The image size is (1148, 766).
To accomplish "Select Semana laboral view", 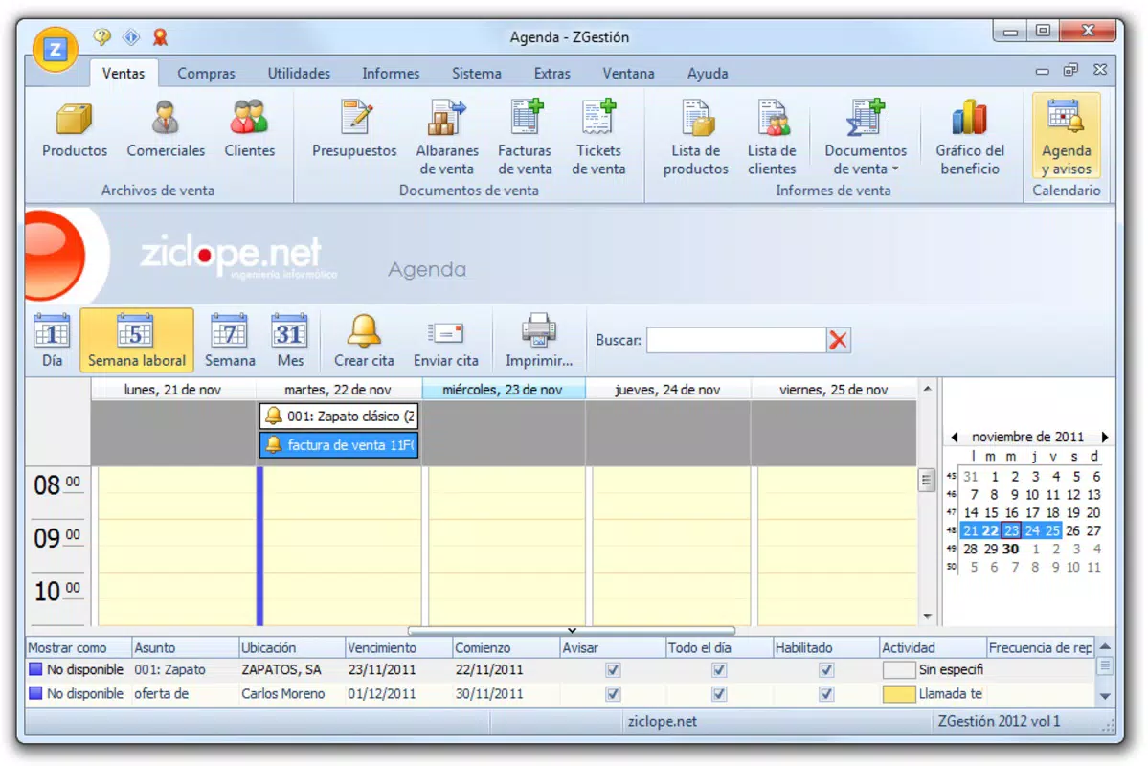I will pyautogui.click(x=137, y=340).
